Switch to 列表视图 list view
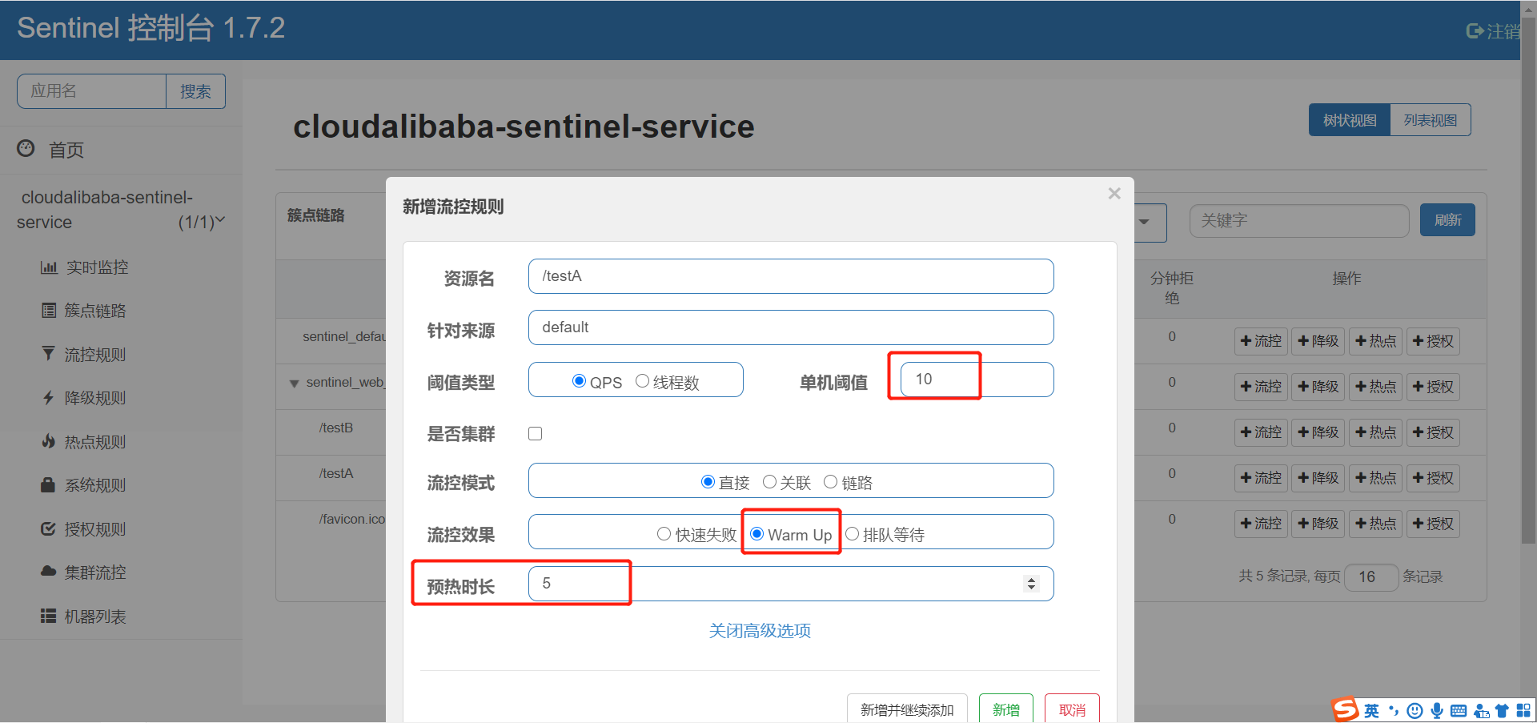The image size is (1537, 723). (1431, 120)
